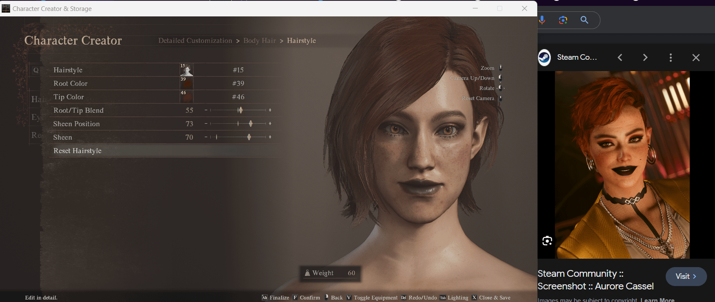Click the Character Creator window app icon
Screen dimensions: 715x302
coord(6,8)
